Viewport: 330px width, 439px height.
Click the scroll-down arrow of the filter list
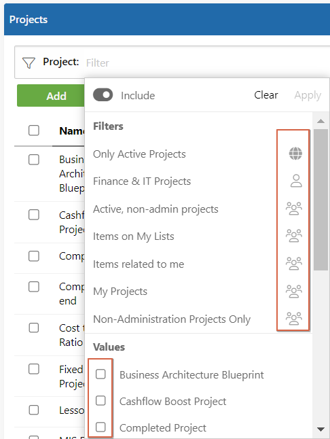[320, 429]
